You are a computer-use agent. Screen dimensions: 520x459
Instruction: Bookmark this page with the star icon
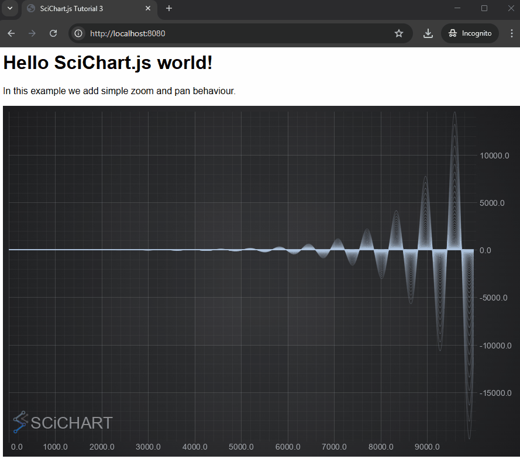[x=399, y=33]
